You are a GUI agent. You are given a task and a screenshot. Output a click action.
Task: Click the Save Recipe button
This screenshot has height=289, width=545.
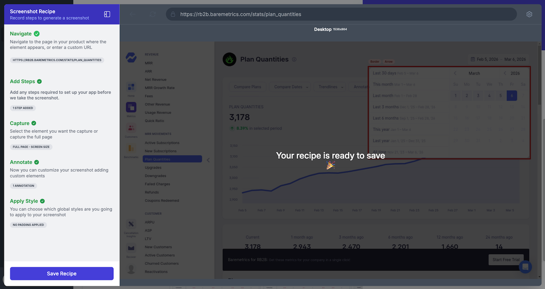[x=62, y=273]
